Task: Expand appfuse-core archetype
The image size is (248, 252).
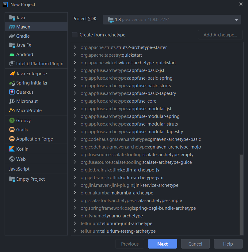Action: point(75,101)
